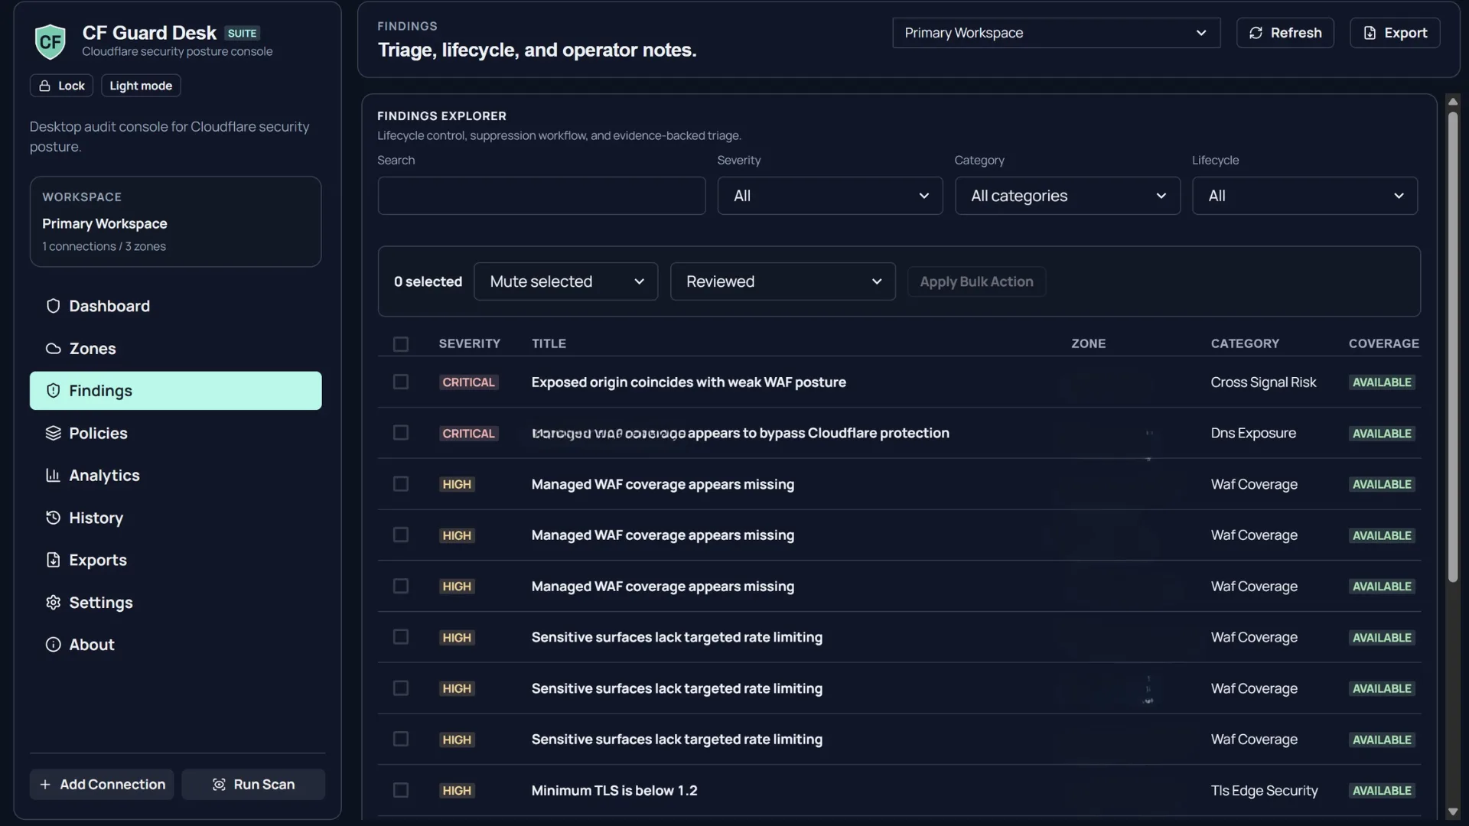This screenshot has height=826, width=1469.
Task: Click the Add Connection button
Action: 102,785
